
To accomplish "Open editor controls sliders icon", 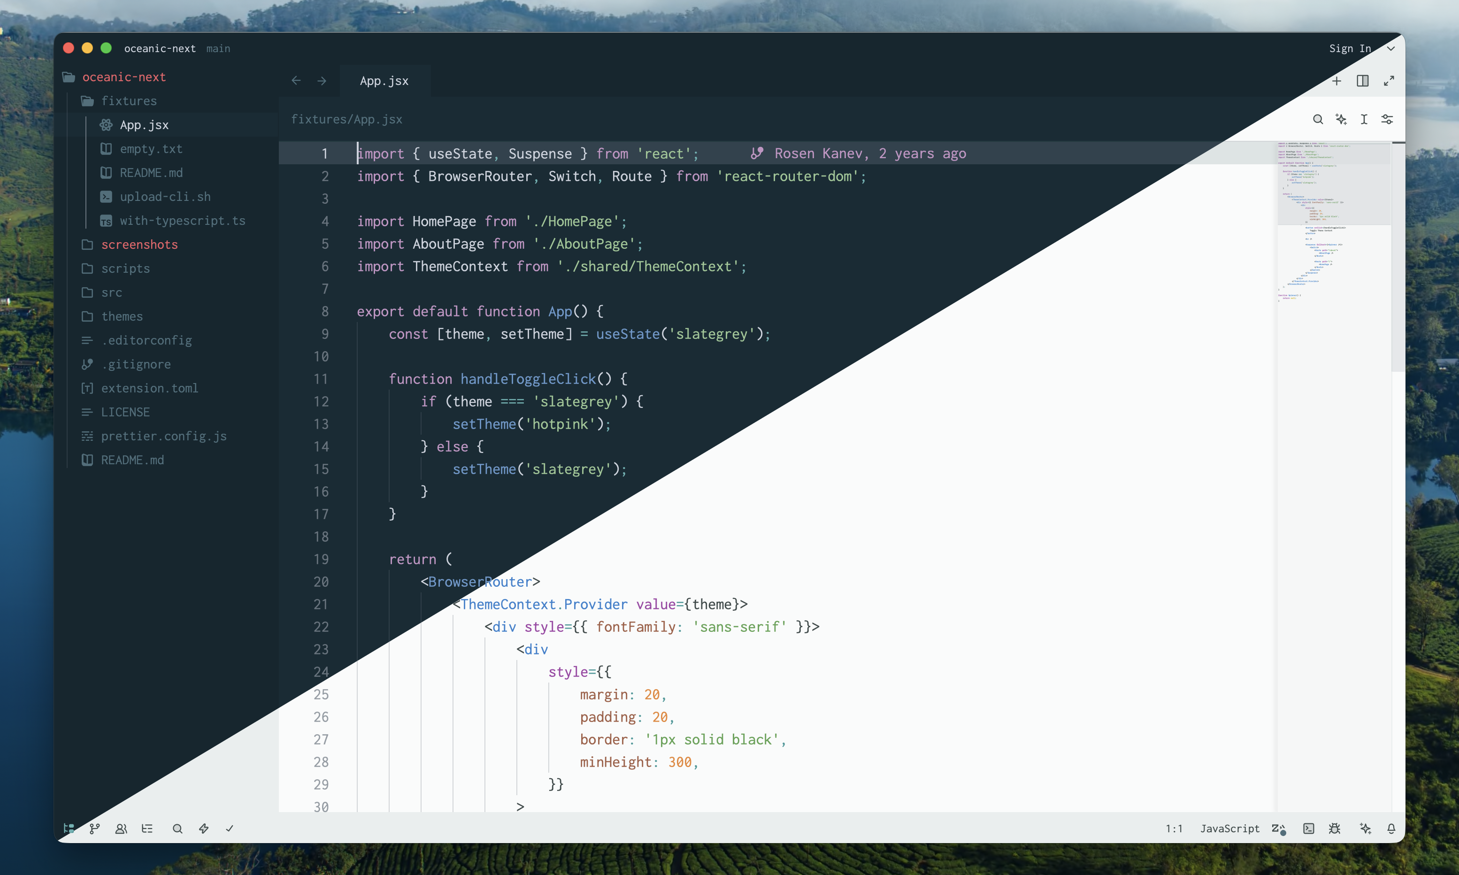I will 1387,119.
